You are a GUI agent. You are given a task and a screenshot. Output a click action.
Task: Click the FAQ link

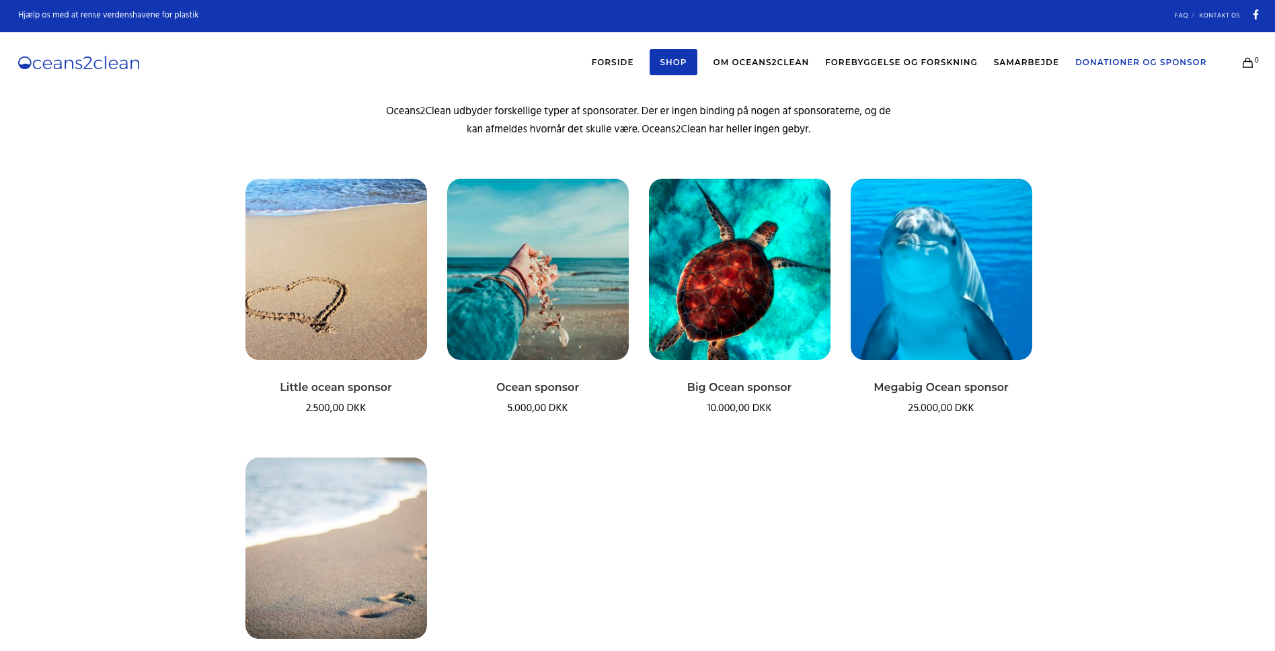(1181, 15)
